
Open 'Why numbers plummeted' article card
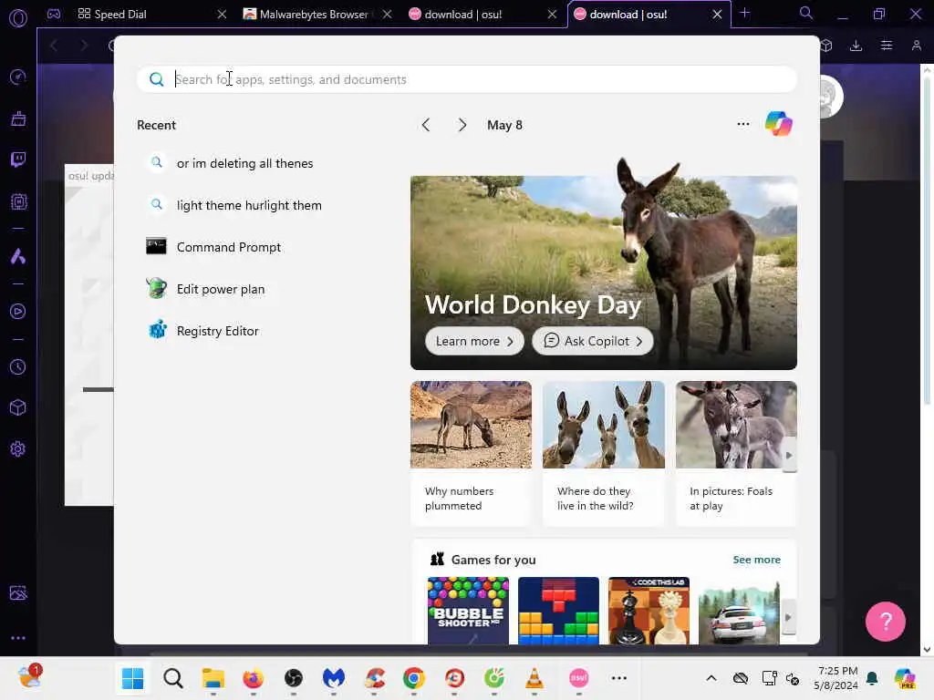click(471, 454)
